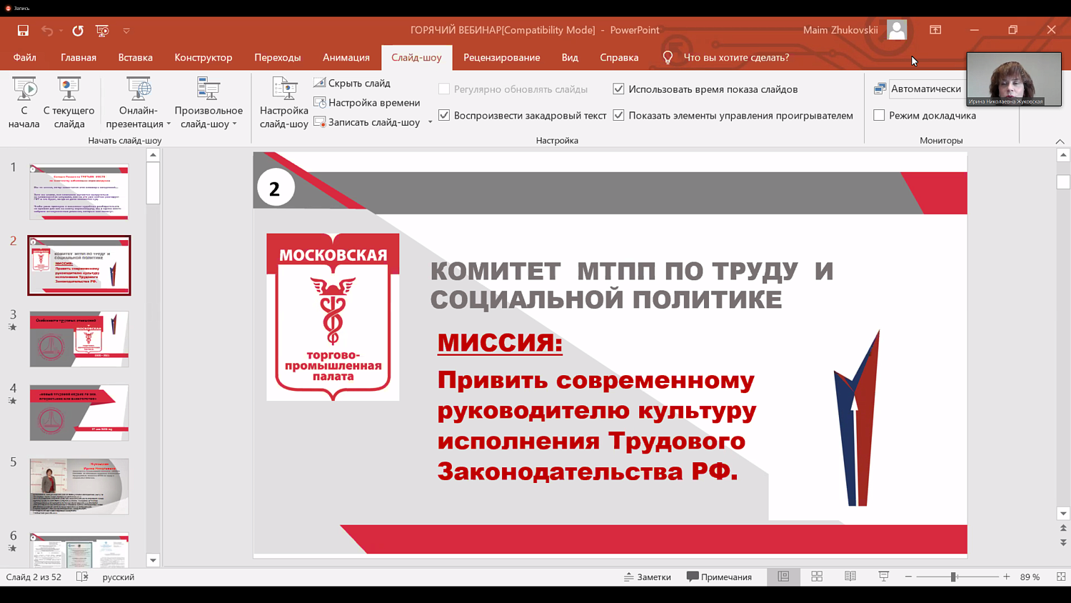Screen dimensions: 1071x603
Task: Expand the 'Записать слайд-шоу' dropdown arrow
Action: pos(430,122)
